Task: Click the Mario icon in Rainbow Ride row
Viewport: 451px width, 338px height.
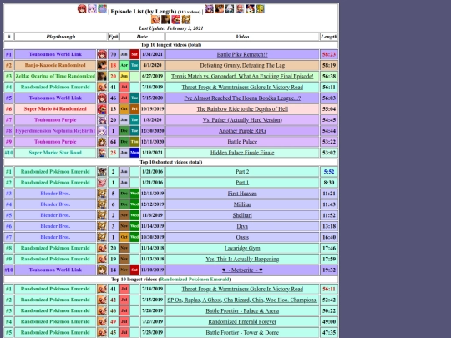Action: pos(102,109)
